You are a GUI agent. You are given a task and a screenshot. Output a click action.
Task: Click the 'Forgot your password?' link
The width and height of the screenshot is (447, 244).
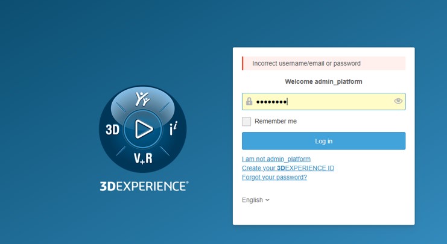coord(274,177)
